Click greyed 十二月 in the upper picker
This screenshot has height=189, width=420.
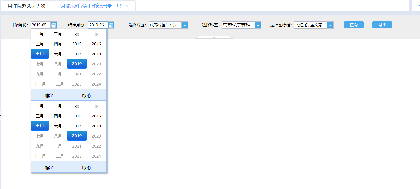pyautogui.click(x=58, y=84)
